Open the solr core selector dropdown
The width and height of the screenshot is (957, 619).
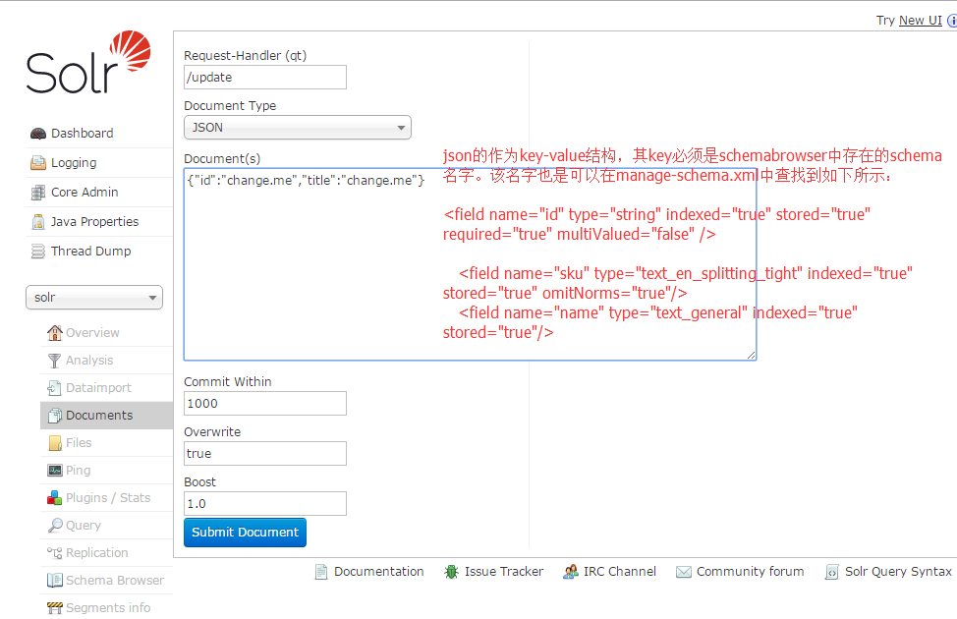pyautogui.click(x=94, y=298)
